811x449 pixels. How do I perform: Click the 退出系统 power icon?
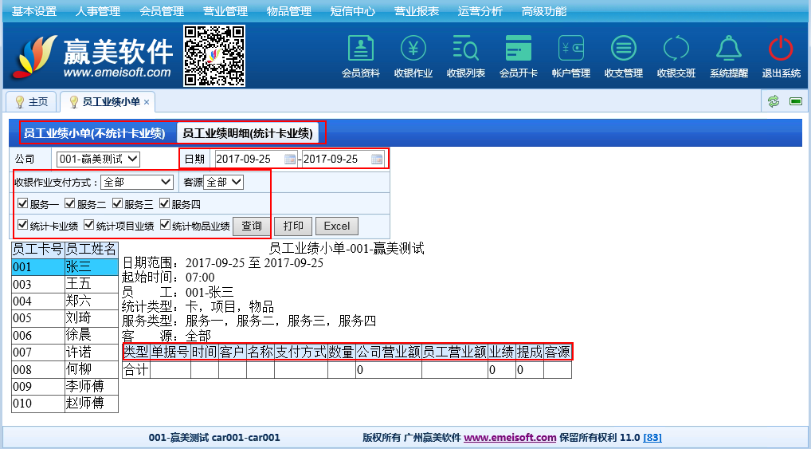pyautogui.click(x=781, y=49)
